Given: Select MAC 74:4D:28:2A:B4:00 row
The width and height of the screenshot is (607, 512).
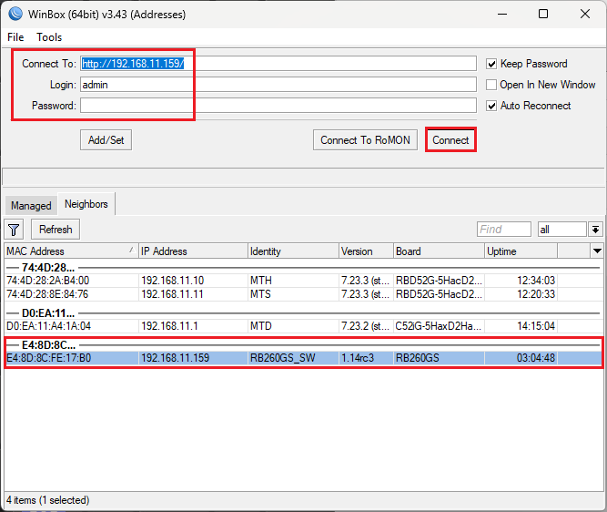Looking at the screenshot, I should [x=303, y=281].
